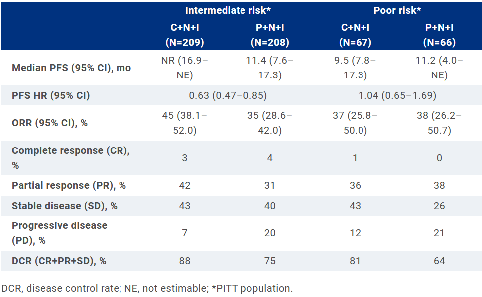Screen dimensions: 482x297
Task: Click the PFS HR (95% CI) row label
Action: click(51, 95)
